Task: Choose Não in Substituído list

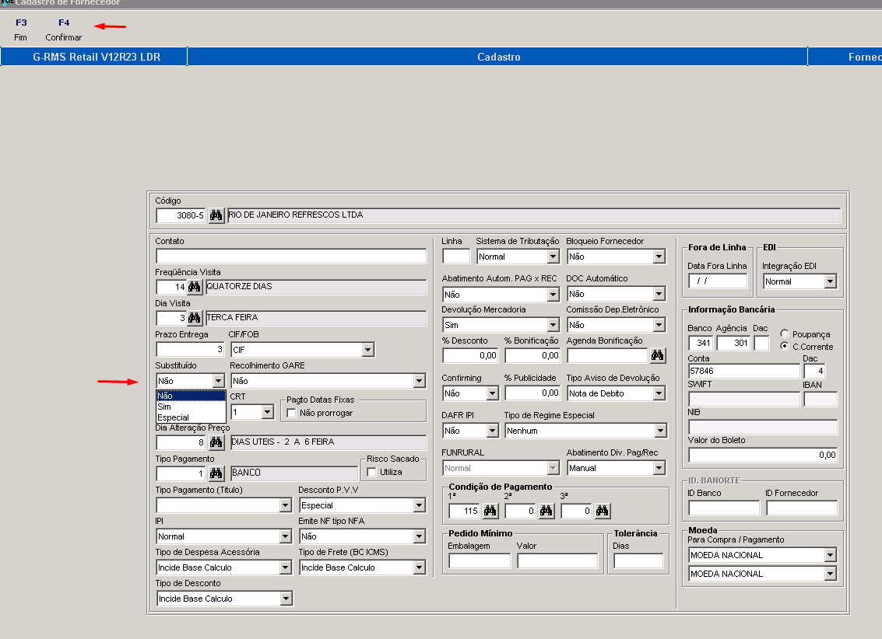Action: [191, 396]
